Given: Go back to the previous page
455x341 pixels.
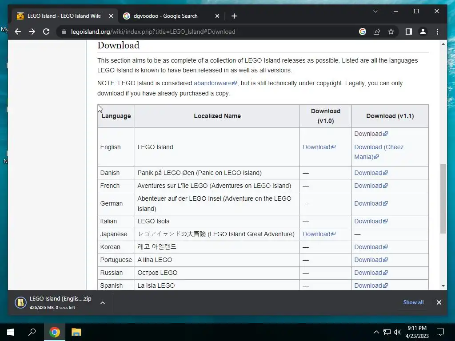Looking at the screenshot, I should [18, 32].
